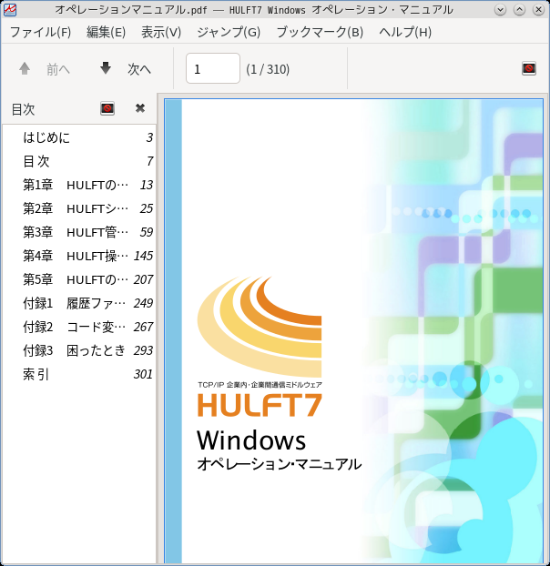Click the red icon at the toolbar's right end
Viewport: 550px width, 566px height.
click(529, 68)
